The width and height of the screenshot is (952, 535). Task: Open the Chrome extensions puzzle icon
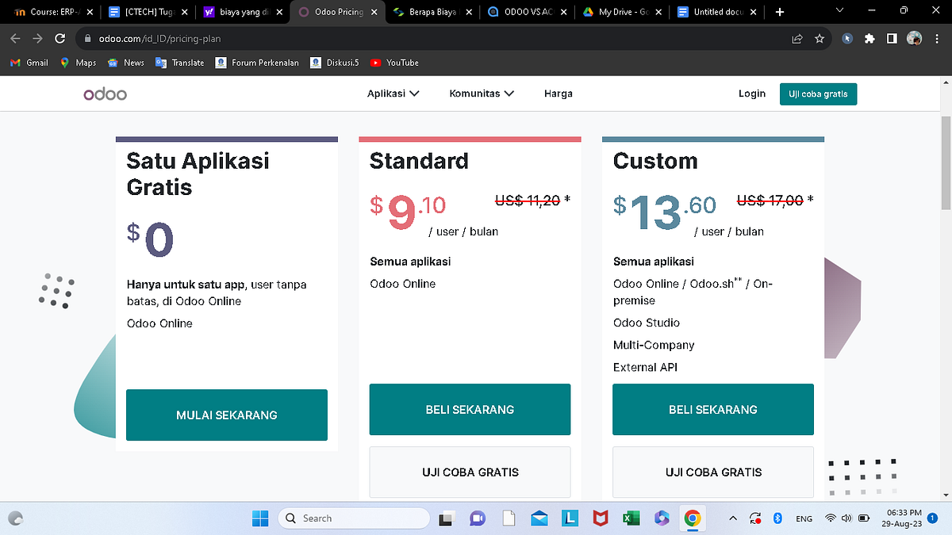tap(869, 37)
